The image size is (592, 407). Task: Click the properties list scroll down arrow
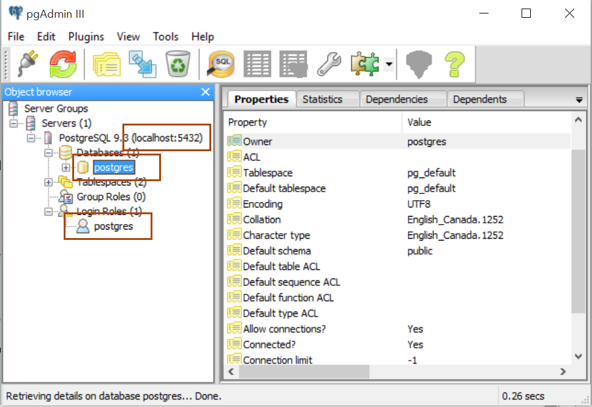tap(578, 356)
